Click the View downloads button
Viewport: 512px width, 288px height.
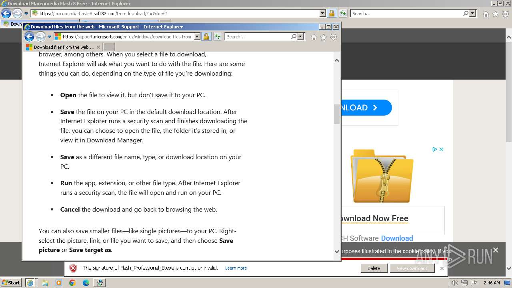point(412,268)
